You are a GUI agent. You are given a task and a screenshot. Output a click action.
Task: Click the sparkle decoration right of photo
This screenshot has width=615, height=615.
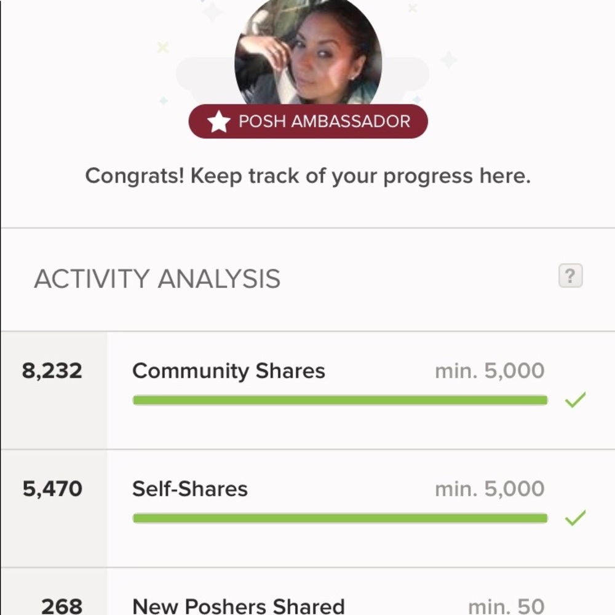[448, 60]
